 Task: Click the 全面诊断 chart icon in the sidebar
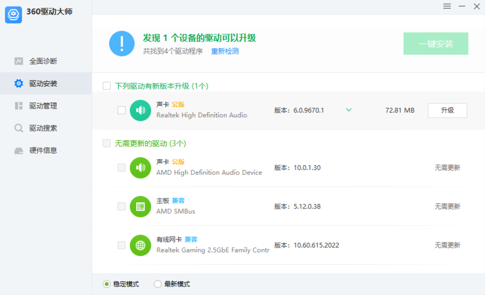pyautogui.click(x=19, y=61)
